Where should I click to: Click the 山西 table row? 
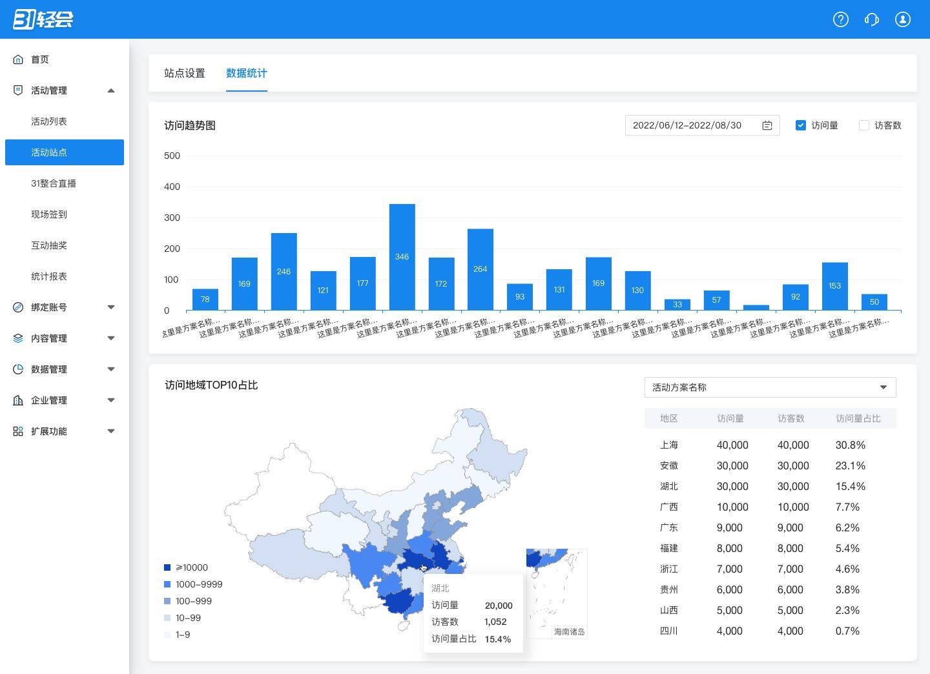tap(770, 610)
